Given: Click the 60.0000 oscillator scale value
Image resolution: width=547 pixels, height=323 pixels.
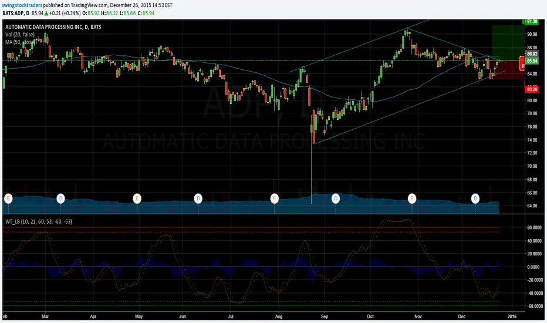Looking at the screenshot, I should [x=534, y=228].
